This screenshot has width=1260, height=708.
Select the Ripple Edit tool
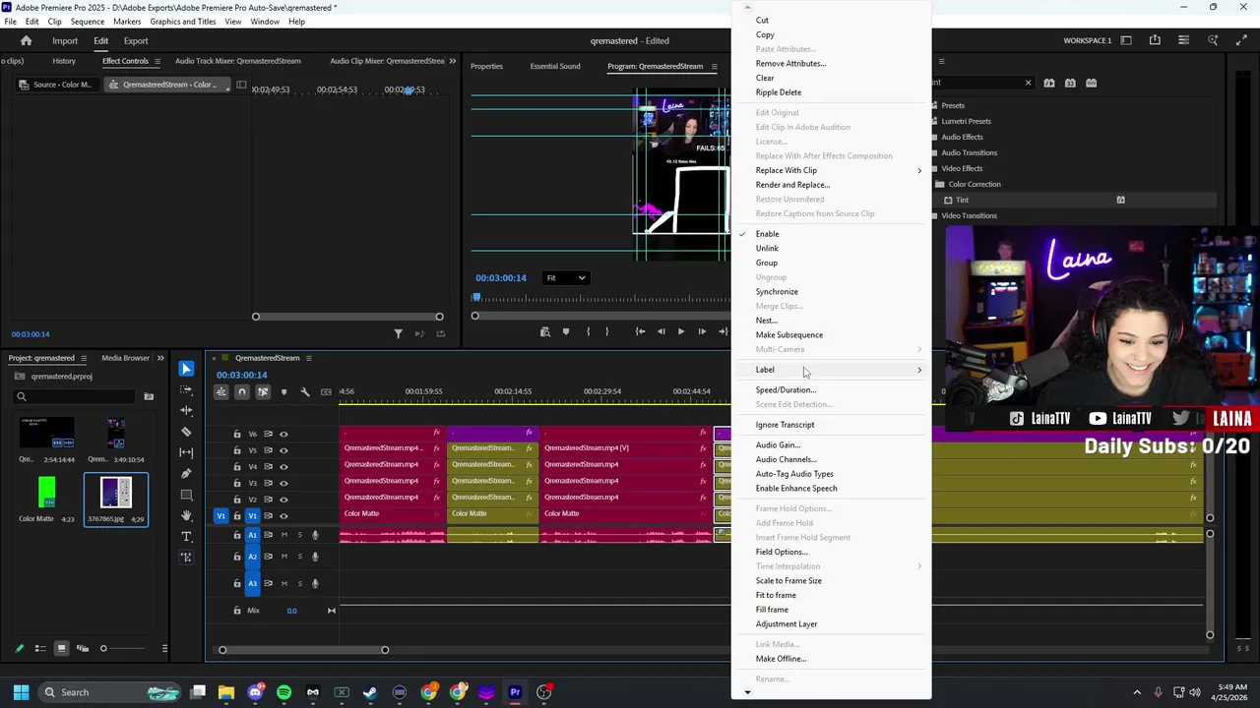click(186, 411)
